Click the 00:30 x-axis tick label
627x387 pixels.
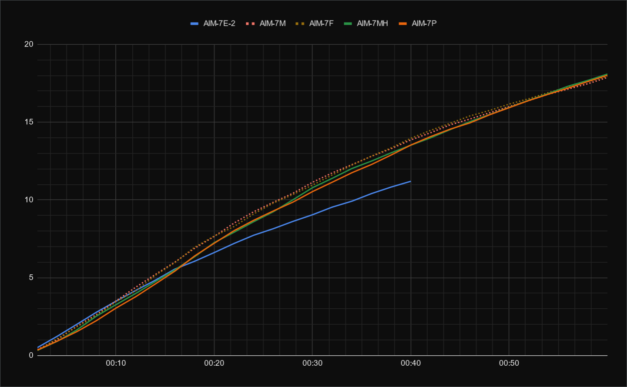[x=312, y=363]
